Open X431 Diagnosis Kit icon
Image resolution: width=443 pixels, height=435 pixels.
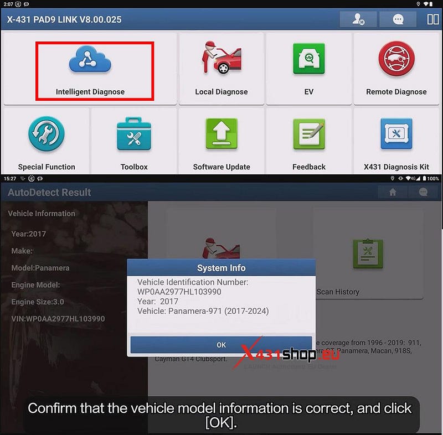[x=396, y=133]
